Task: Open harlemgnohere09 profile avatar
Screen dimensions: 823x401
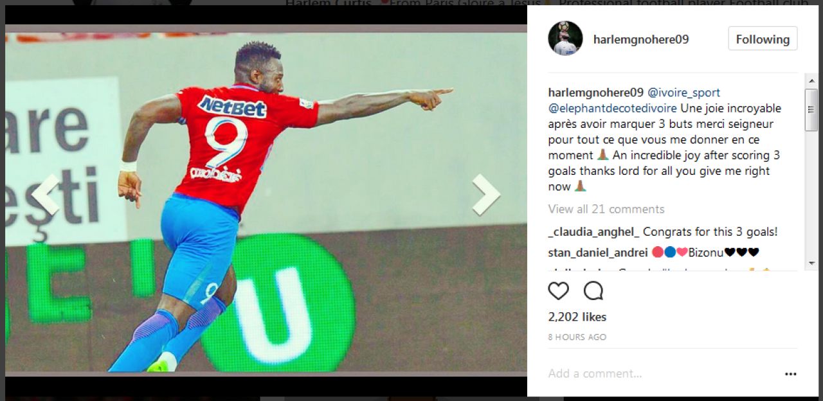Action: click(565, 39)
